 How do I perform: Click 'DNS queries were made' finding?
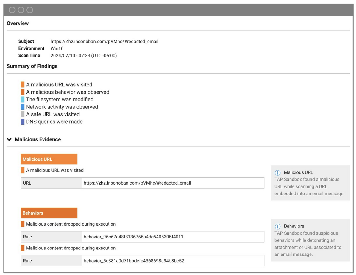point(54,122)
